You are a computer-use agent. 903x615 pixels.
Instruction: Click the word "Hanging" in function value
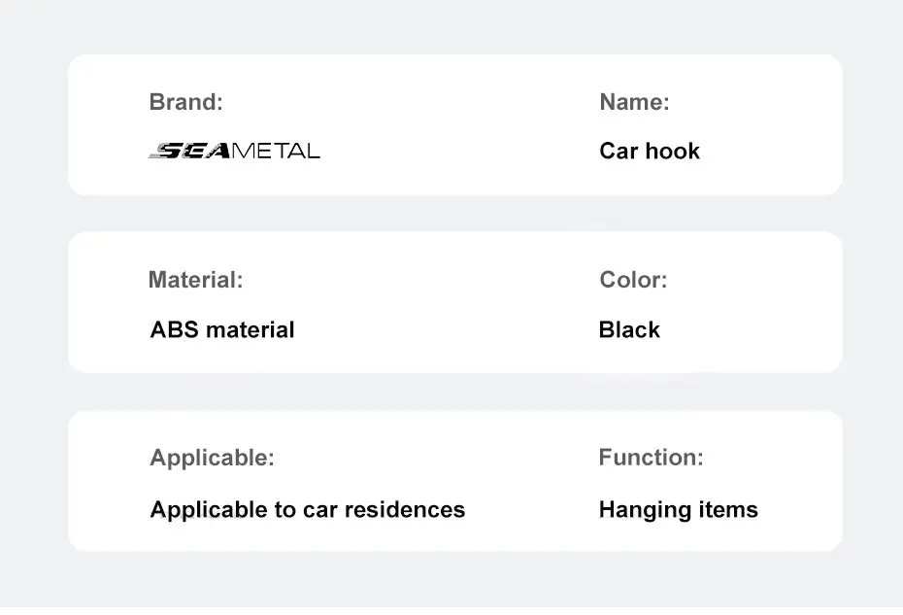(x=642, y=509)
